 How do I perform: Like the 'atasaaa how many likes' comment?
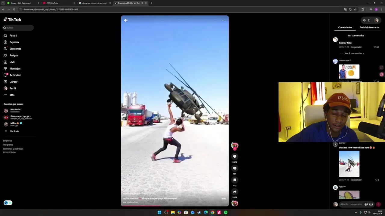(x=376, y=180)
